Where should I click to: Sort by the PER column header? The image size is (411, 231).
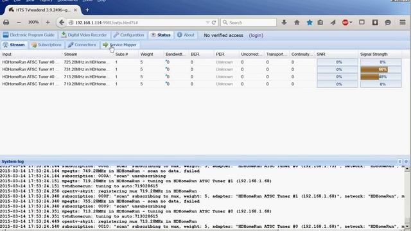pos(227,54)
